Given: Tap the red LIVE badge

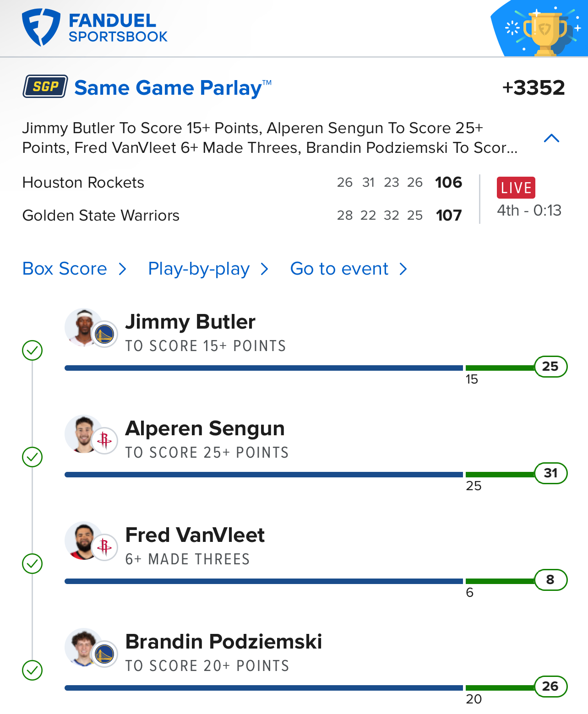Looking at the screenshot, I should point(516,188).
